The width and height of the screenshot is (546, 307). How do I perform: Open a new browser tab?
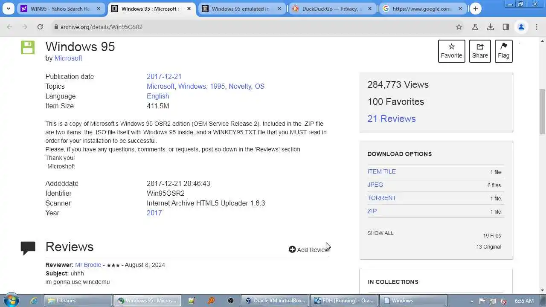(x=475, y=9)
